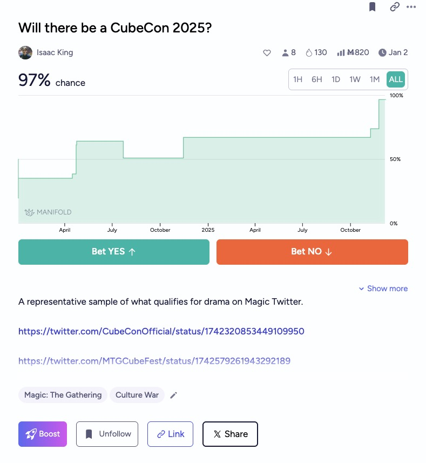Open the MTGCubeFest Twitter link
Viewport: 426px width, 463px height.
(x=154, y=360)
